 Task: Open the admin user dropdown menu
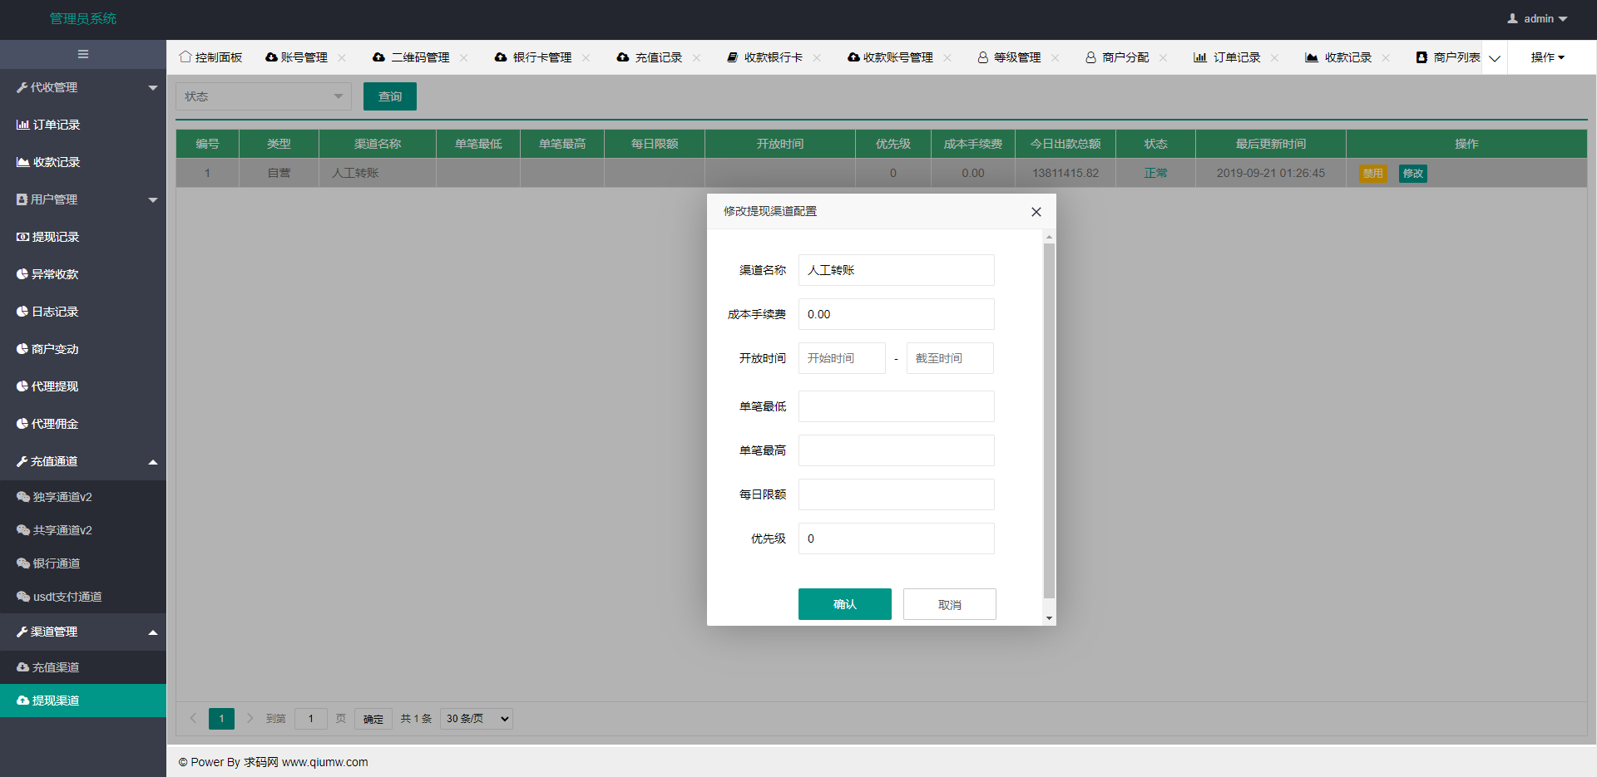click(1537, 18)
